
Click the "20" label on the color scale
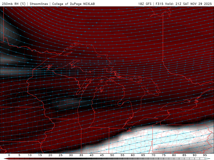pos(50,155)
